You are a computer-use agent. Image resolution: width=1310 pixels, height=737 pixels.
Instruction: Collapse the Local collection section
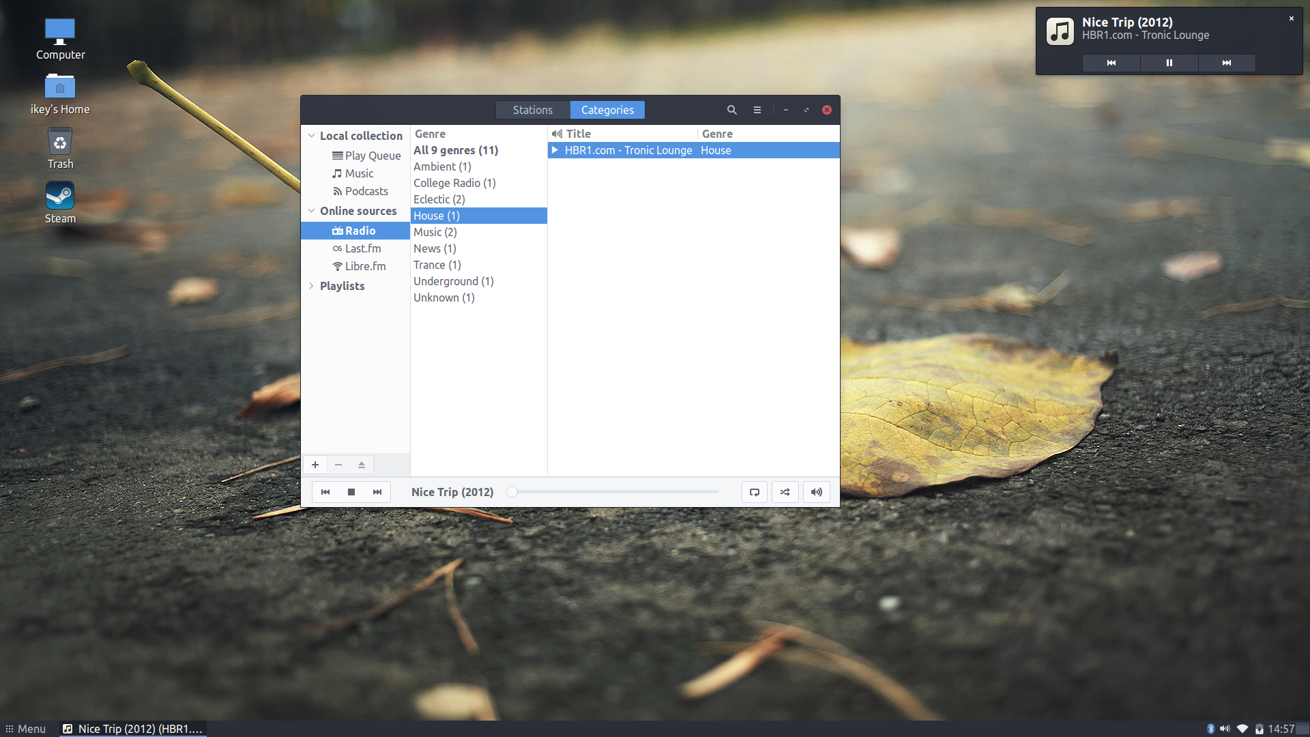[311, 136]
